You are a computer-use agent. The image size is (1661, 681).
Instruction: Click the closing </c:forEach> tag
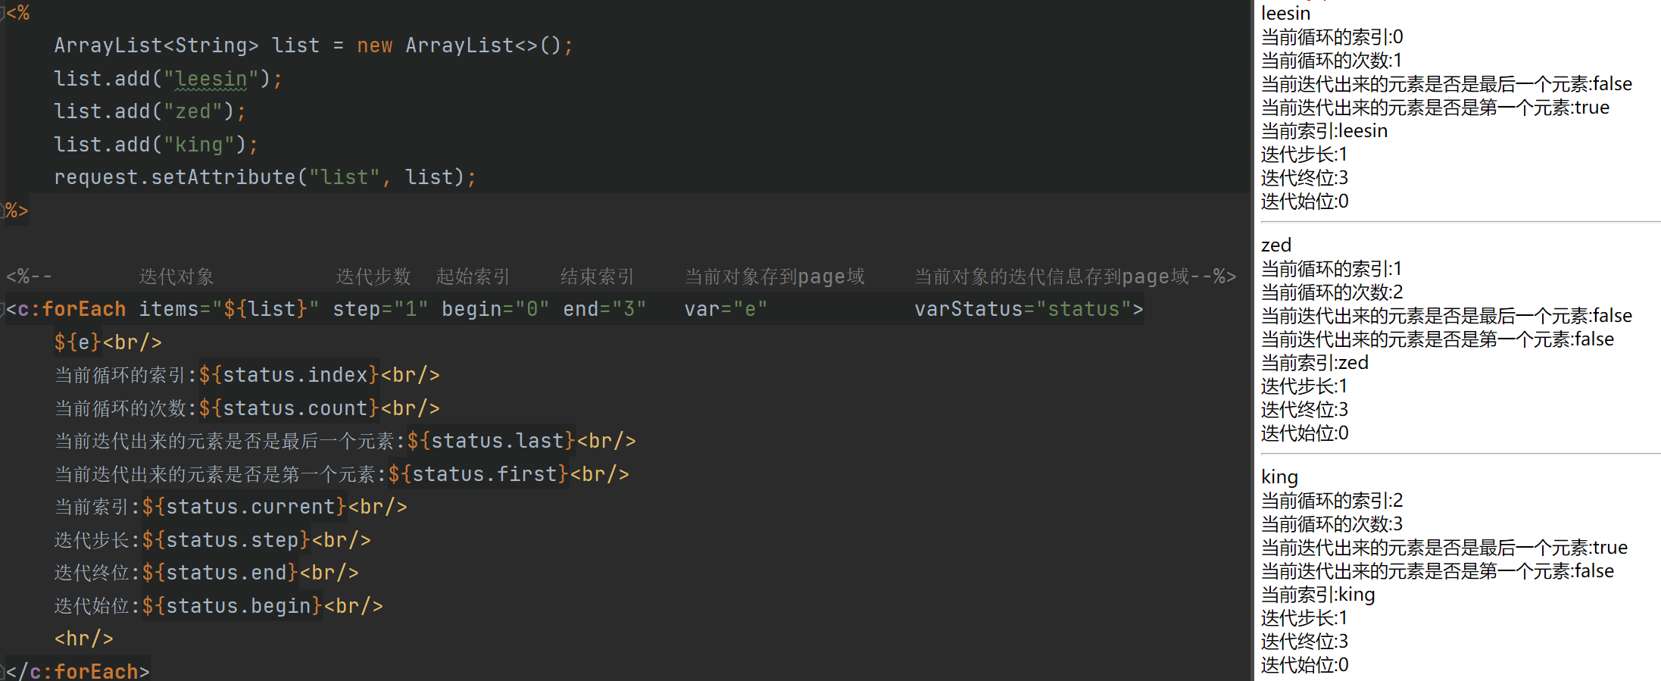(x=77, y=671)
